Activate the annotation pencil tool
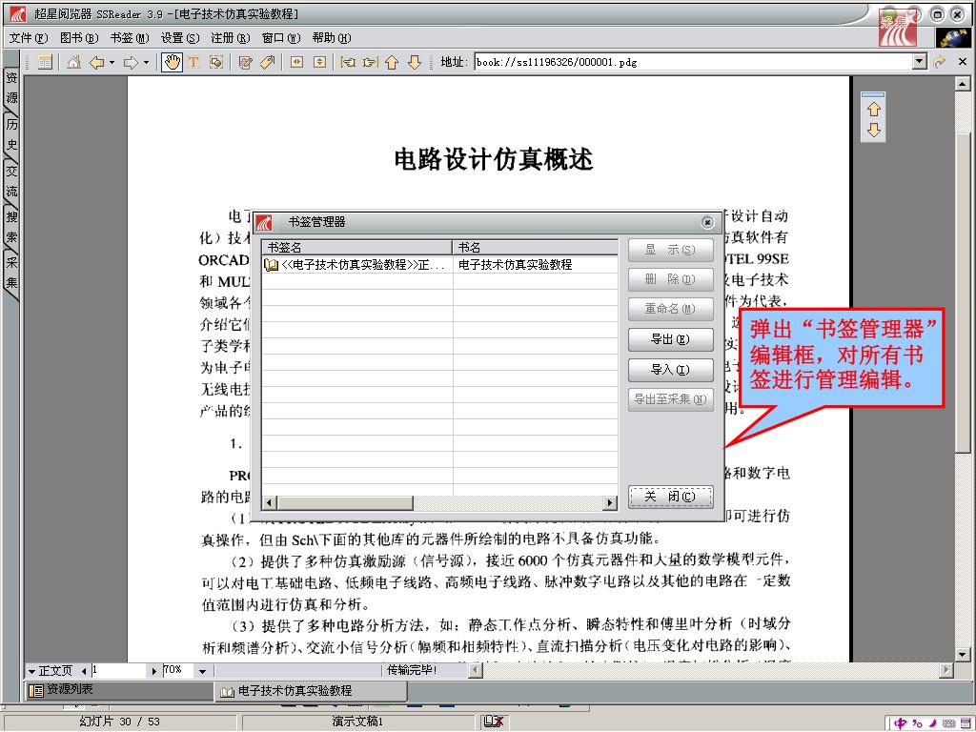The image size is (976, 732). click(245, 62)
